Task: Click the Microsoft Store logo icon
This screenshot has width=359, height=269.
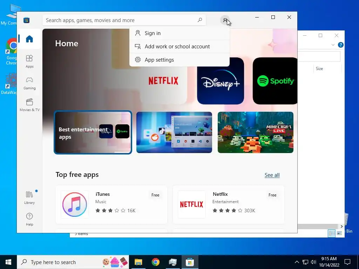Action: click(27, 20)
